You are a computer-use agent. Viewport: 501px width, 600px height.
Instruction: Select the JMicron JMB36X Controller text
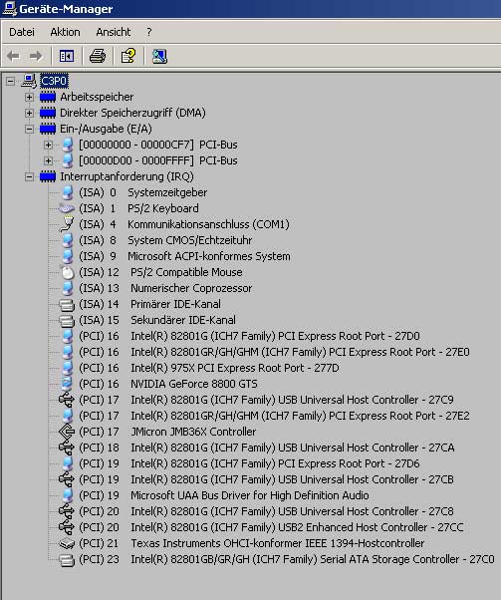coord(193,432)
